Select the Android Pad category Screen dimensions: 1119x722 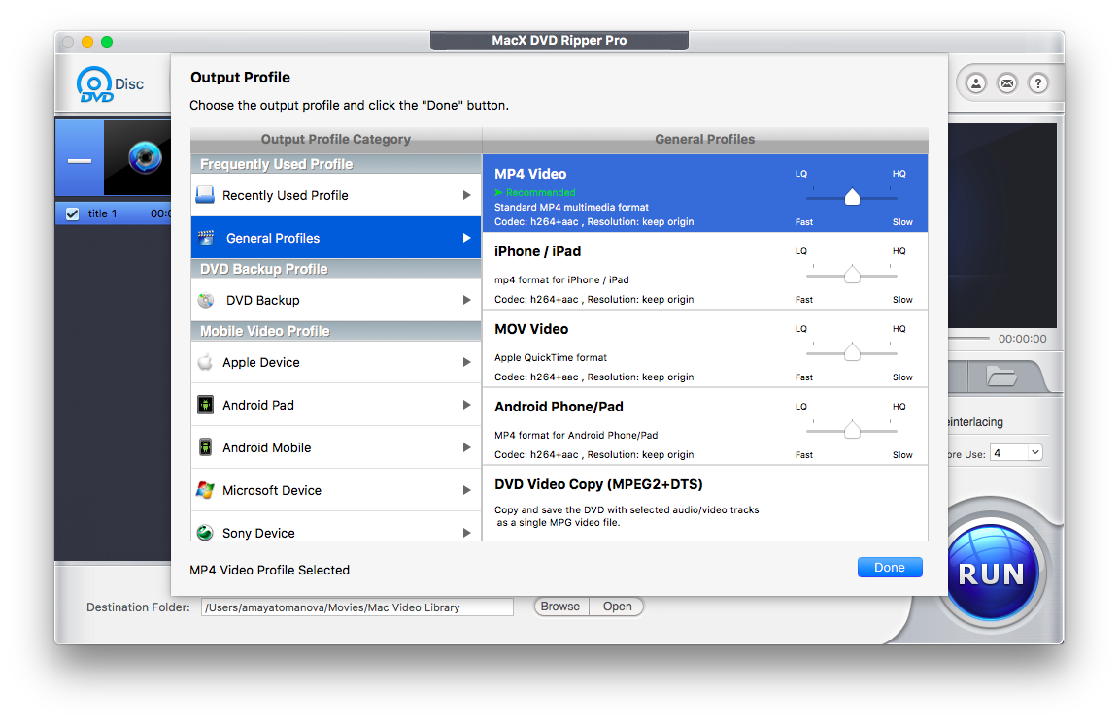[x=336, y=405]
